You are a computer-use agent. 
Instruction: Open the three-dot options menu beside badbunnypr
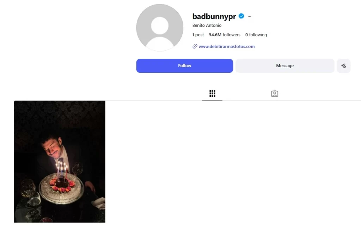[x=249, y=16]
